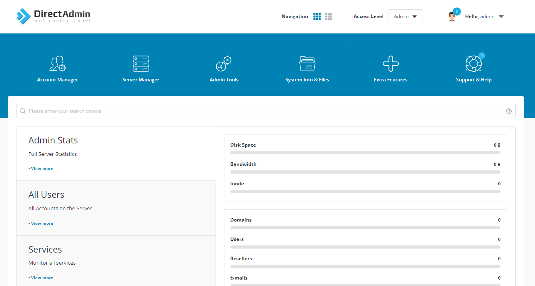Open System Info & Files folder icon
This screenshot has width=535, height=286.
[307, 64]
